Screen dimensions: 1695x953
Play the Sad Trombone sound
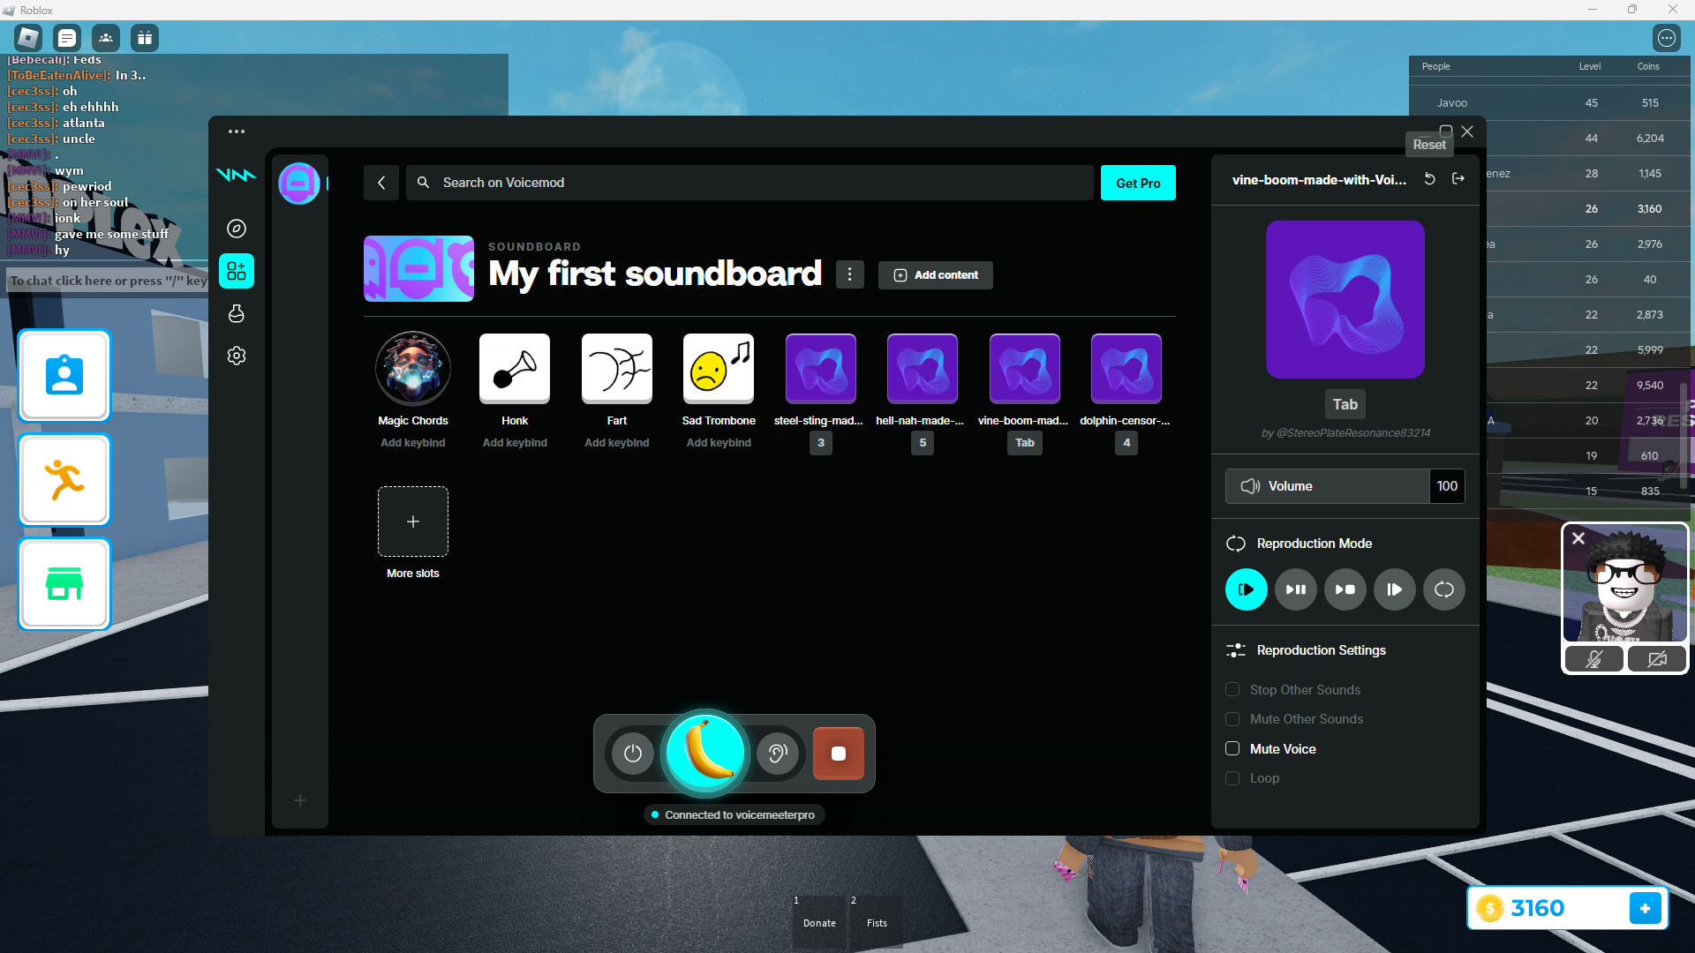719,369
